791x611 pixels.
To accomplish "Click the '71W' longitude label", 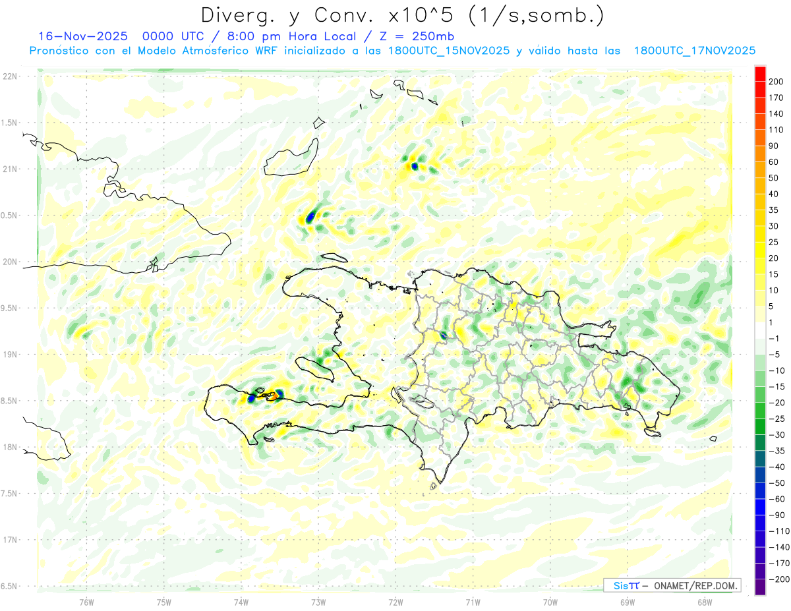I will pos(473,602).
